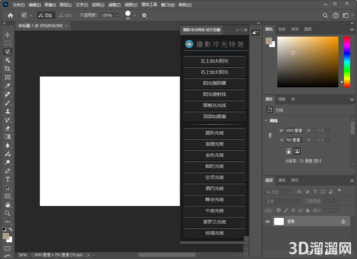Select the Eyedropper tool
Image resolution: width=357 pixels, height=259 pixels.
coord(8,86)
